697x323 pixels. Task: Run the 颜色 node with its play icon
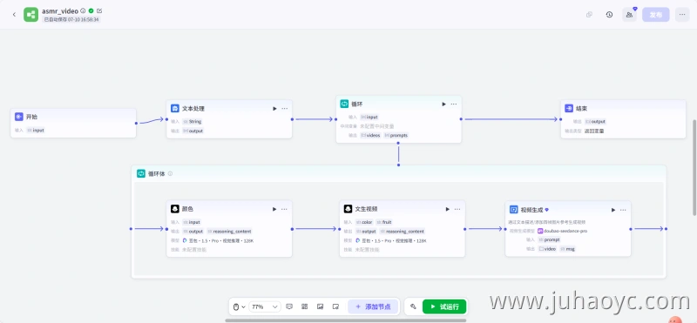coord(274,209)
